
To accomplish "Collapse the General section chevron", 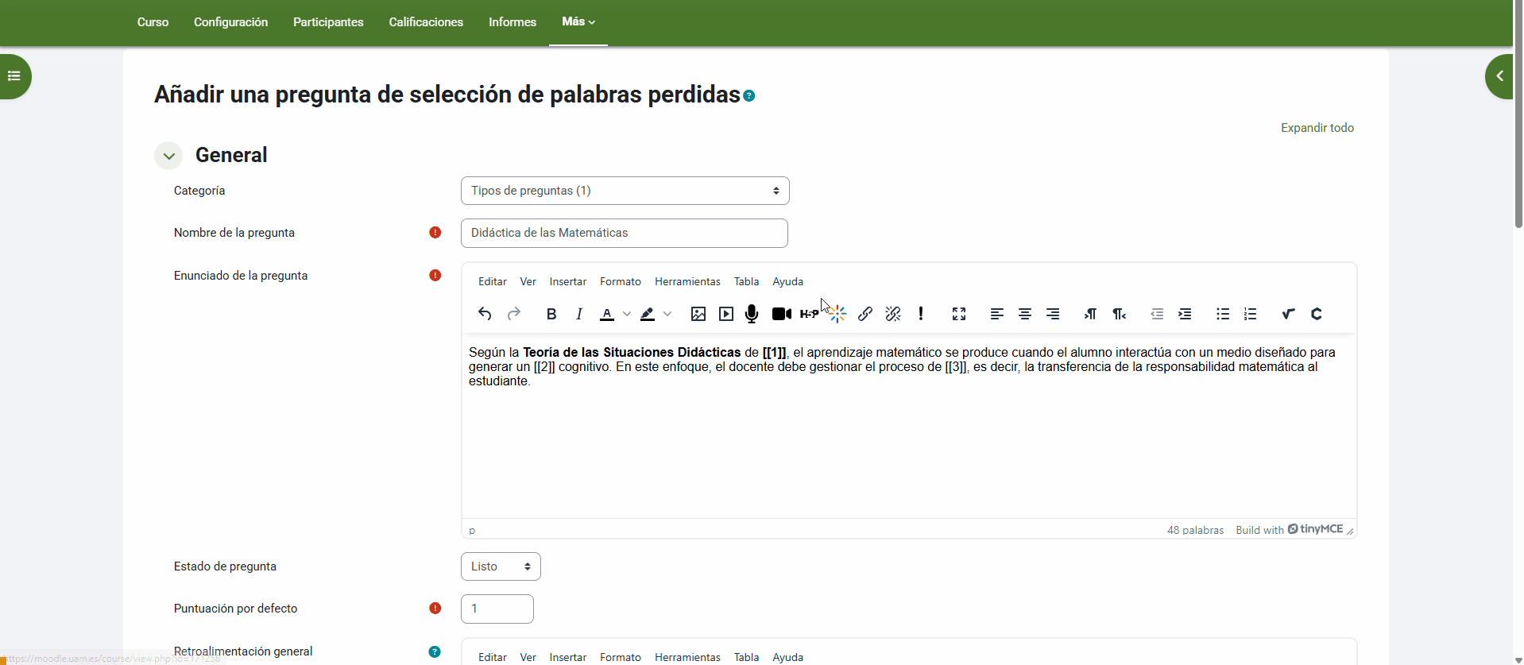I will pyautogui.click(x=168, y=156).
